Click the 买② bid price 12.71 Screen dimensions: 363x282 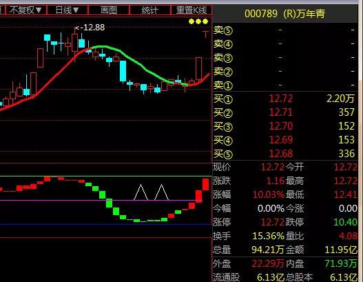[x=280, y=112]
